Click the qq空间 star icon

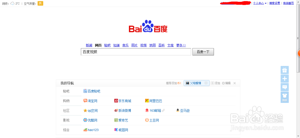click(85, 111)
